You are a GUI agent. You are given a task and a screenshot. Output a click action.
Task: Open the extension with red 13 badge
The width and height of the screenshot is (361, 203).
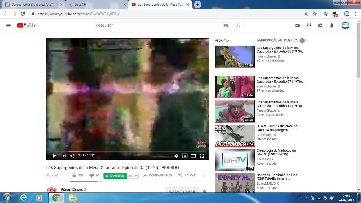[335, 14]
